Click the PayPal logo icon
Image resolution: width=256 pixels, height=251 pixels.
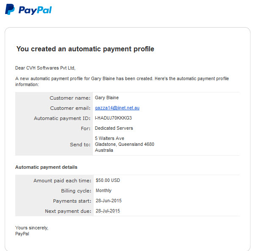point(10,9)
